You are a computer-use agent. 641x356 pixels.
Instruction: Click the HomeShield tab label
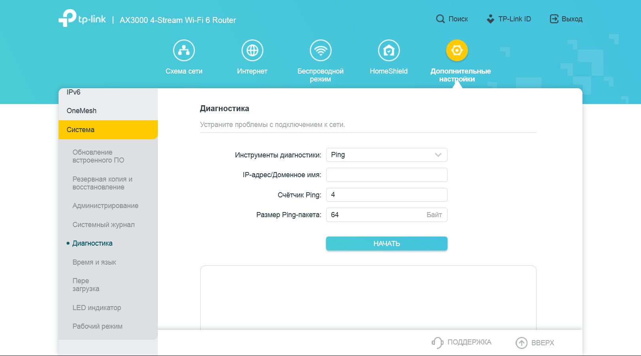pyautogui.click(x=389, y=71)
